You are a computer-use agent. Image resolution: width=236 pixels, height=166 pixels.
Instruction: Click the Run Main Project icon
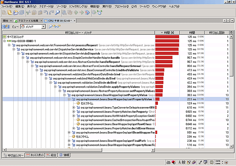(76, 12)
